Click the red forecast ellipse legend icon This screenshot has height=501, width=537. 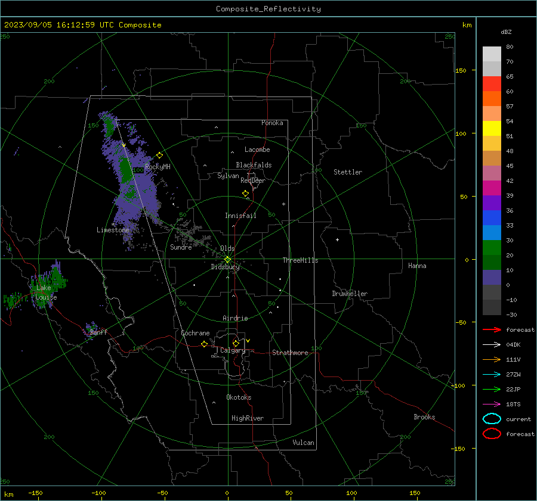(x=492, y=434)
